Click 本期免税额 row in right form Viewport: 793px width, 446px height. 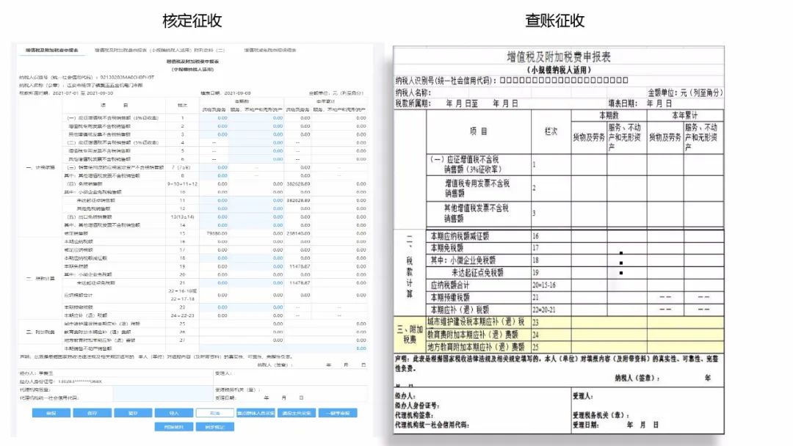click(574, 248)
